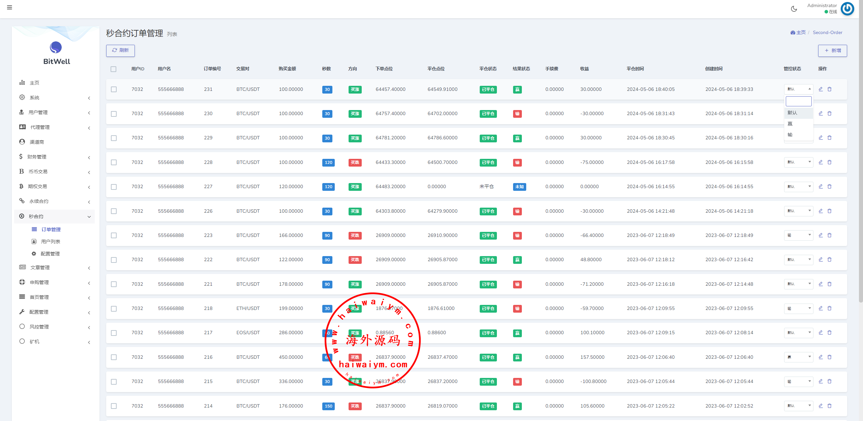Open control status dropdown for order 228
Viewport: 863px width, 421px height.
click(x=798, y=162)
